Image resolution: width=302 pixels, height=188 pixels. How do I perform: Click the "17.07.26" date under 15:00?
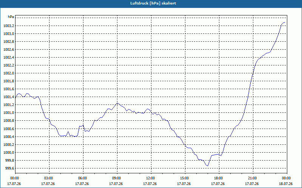184,184
